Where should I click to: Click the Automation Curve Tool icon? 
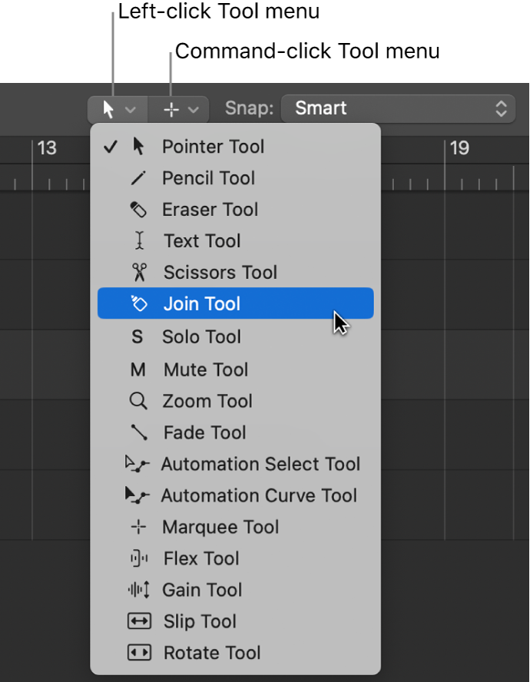tap(138, 495)
